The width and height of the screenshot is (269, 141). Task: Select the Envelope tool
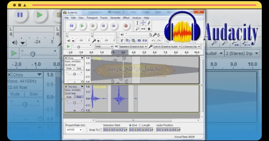click(143, 23)
